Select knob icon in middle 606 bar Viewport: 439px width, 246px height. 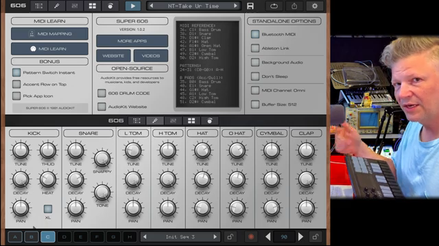click(x=210, y=121)
